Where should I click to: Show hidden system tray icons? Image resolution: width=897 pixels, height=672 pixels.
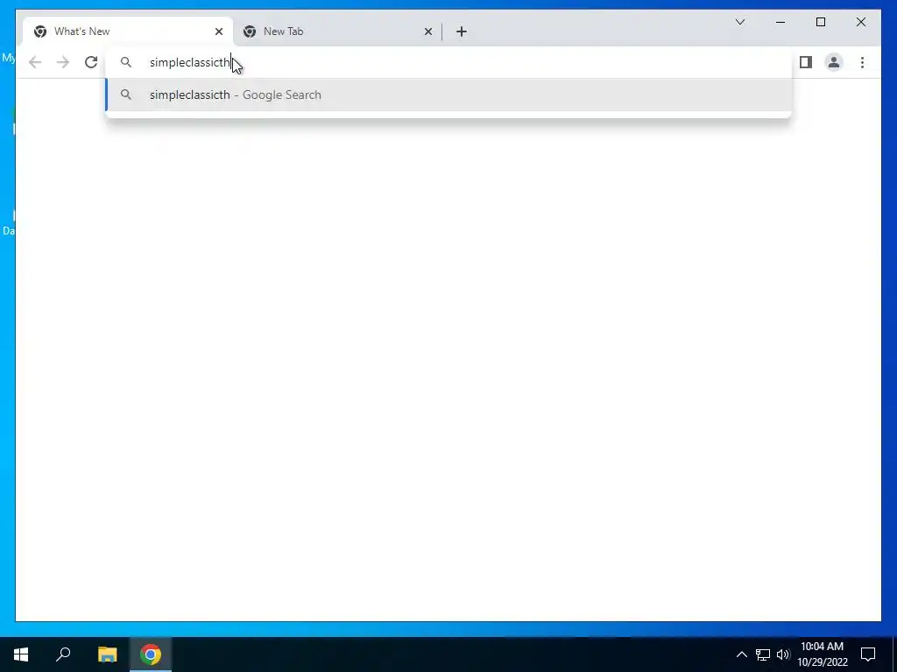click(741, 654)
